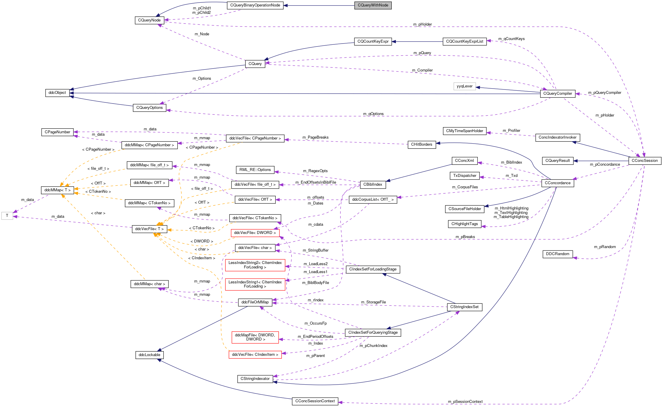663x407 pixels.
Task: Open ddcMMap< file_off_t > node
Action: 149,165
